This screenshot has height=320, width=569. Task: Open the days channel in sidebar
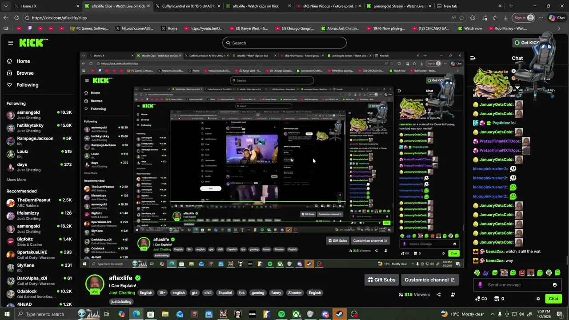39,167
